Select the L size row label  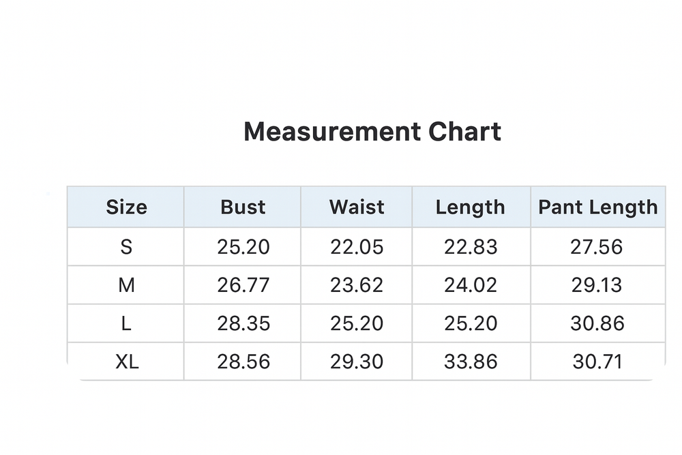coord(126,323)
